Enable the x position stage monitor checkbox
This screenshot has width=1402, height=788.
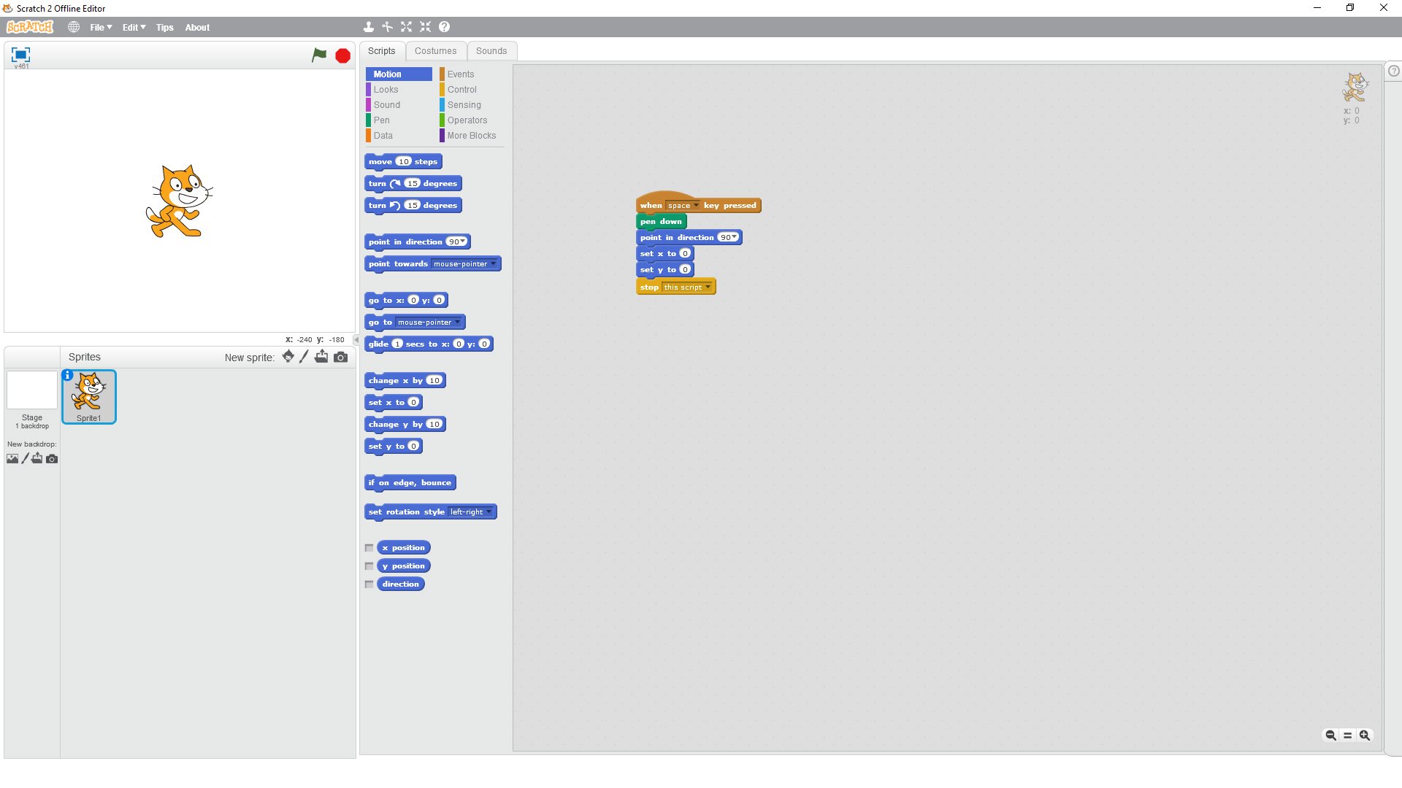pos(369,548)
